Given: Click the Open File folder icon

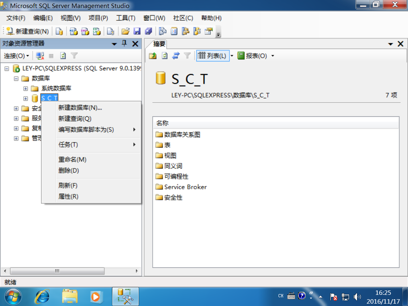Looking at the screenshot, I should coord(126,31).
